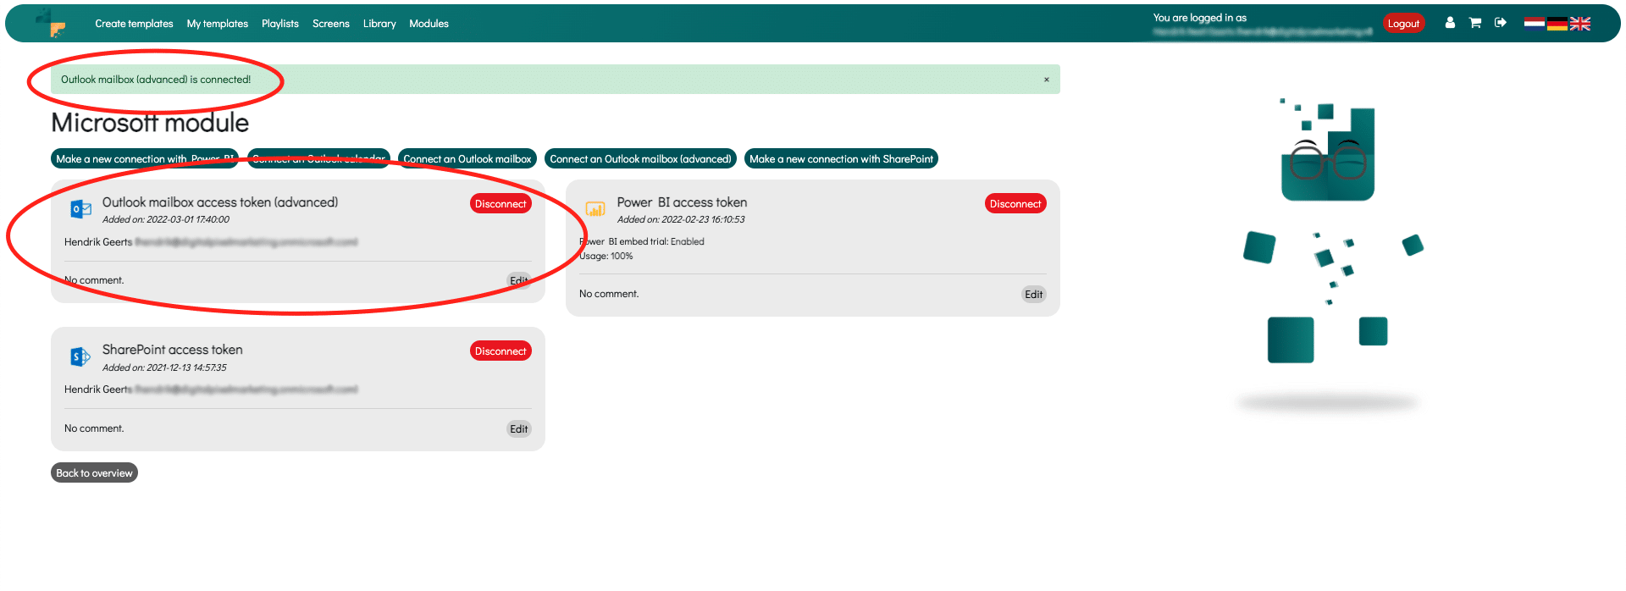Click the 'Power BI access token' title
1626x591 pixels.
[x=682, y=202]
